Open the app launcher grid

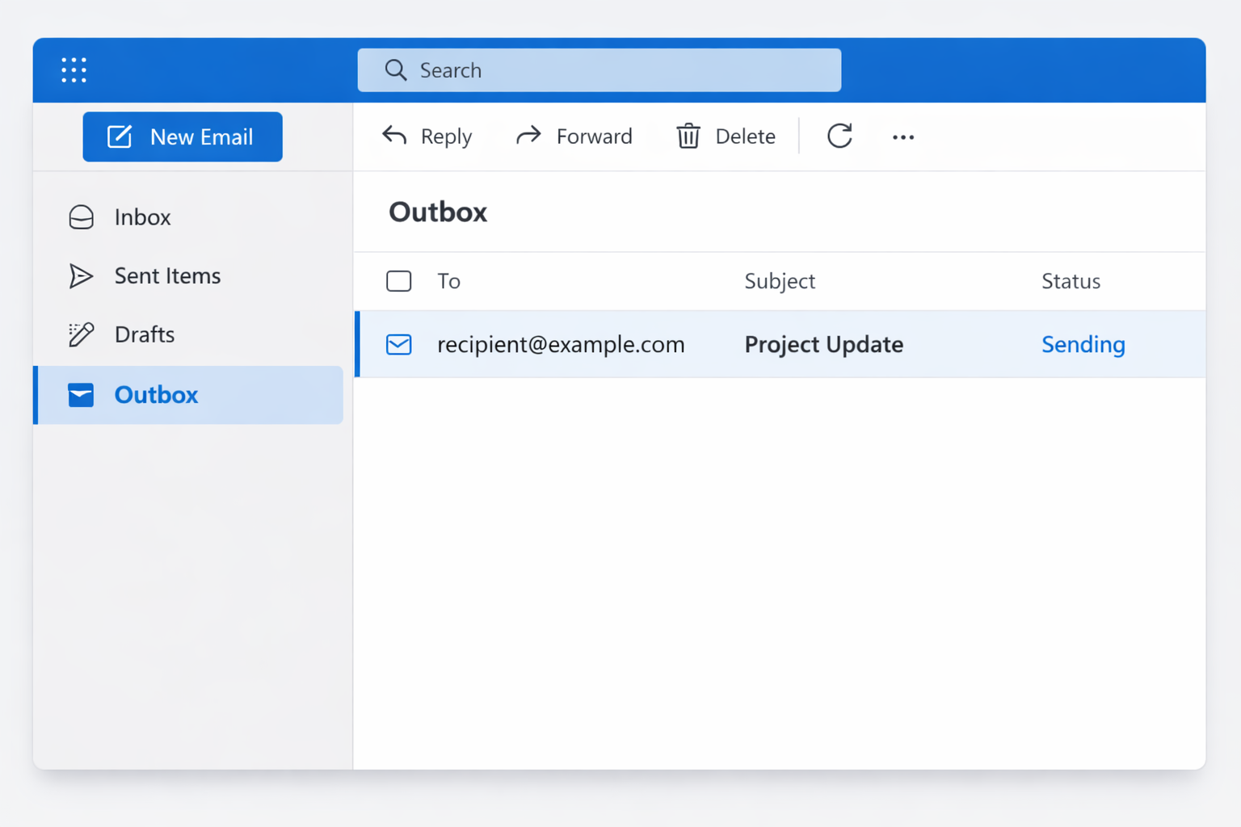(x=74, y=70)
